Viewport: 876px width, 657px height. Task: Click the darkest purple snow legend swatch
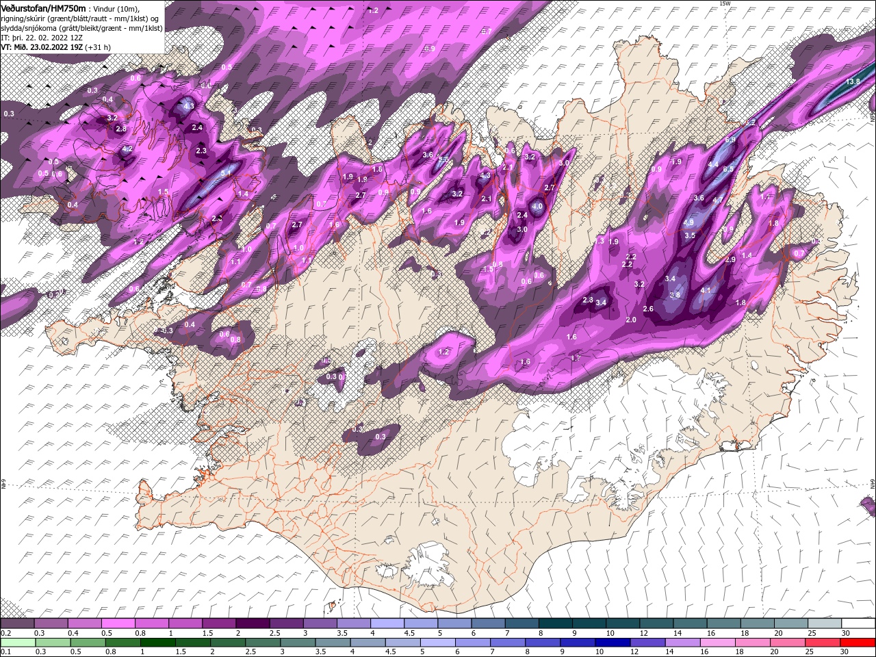[253, 623]
